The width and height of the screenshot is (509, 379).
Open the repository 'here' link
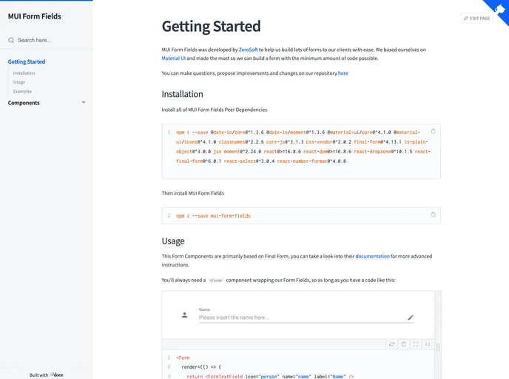coord(343,73)
